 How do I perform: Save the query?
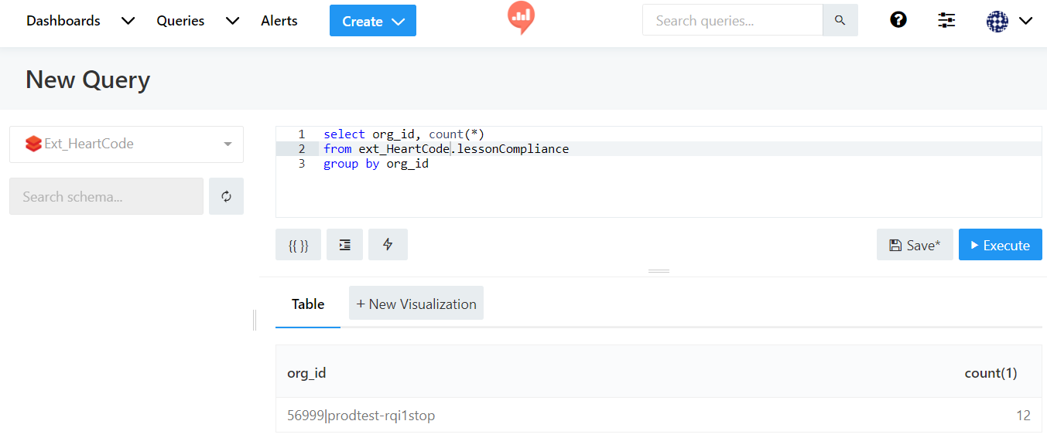(x=915, y=244)
